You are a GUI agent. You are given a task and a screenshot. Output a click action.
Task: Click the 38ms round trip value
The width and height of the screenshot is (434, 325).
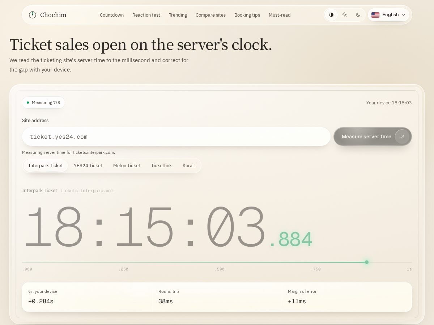pyautogui.click(x=166, y=301)
